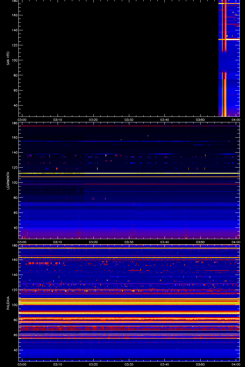Pick the 03:20 time label of Learmonth panel
This screenshot has width=245, height=367.
tap(93, 242)
